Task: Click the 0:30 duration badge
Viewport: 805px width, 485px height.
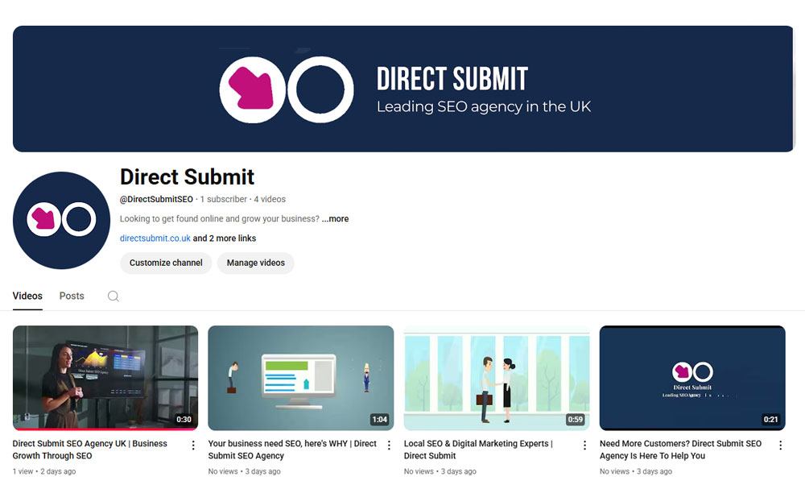Action: pyautogui.click(x=184, y=419)
